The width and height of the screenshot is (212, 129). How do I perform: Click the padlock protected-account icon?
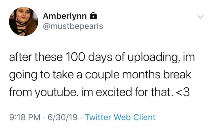click(93, 16)
